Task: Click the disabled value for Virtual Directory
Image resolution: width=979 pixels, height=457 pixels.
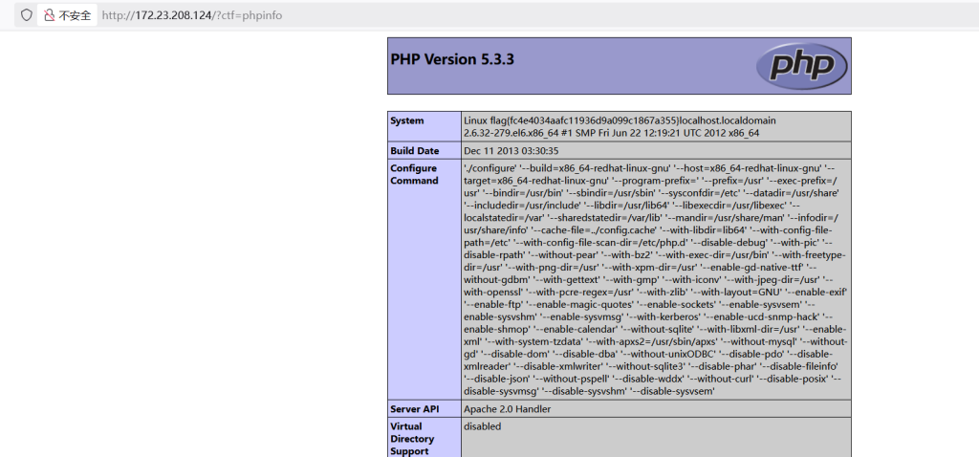Action: point(482,426)
